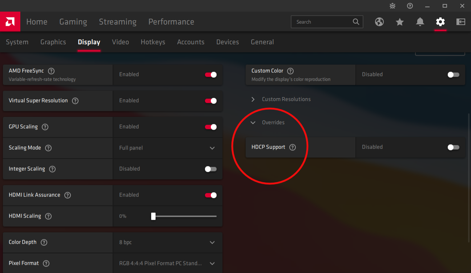Open the bug report tool icon
Image resolution: width=471 pixels, height=273 pixels.
click(x=392, y=6)
